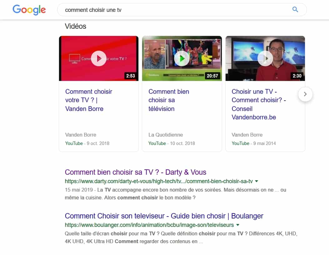Open 'Comment choisir votre TV ? | Vanden Borre' link
Image resolution: width=329 pixels, height=255 pixels.
pyautogui.click(x=88, y=100)
